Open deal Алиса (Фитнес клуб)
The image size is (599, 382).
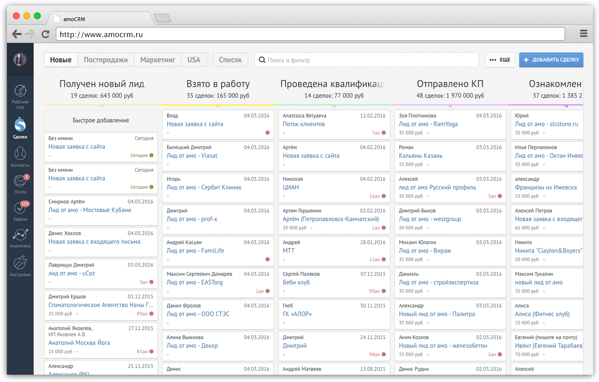(x=542, y=314)
